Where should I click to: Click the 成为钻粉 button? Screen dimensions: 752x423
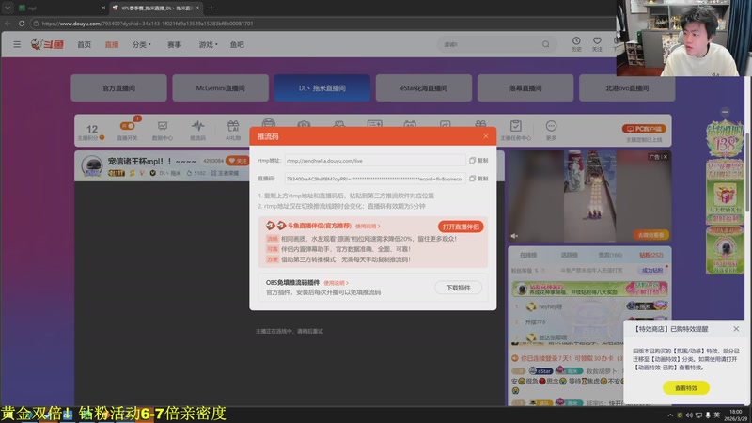tap(652, 270)
